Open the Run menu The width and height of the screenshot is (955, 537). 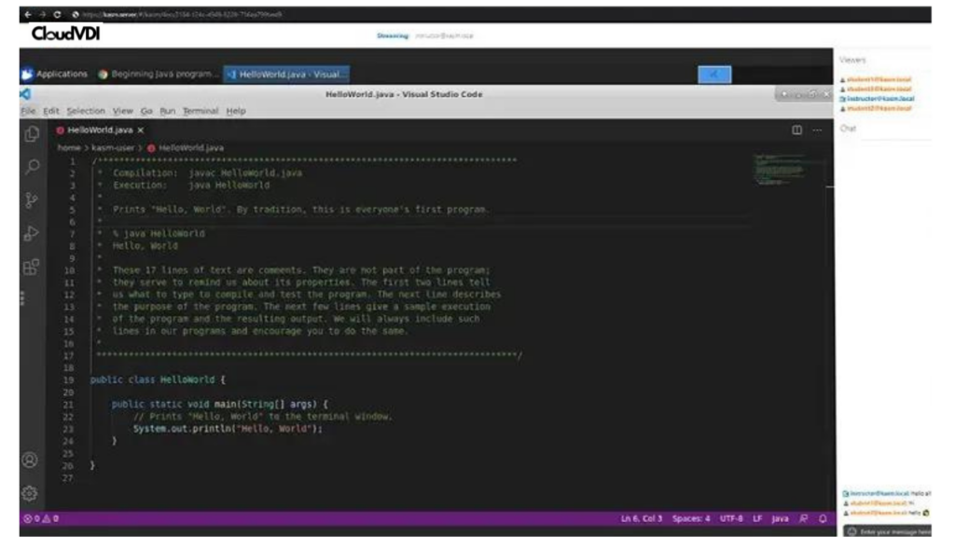click(x=168, y=111)
